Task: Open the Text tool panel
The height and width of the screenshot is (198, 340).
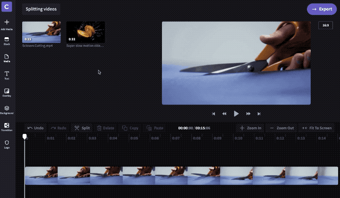Action: (7, 75)
